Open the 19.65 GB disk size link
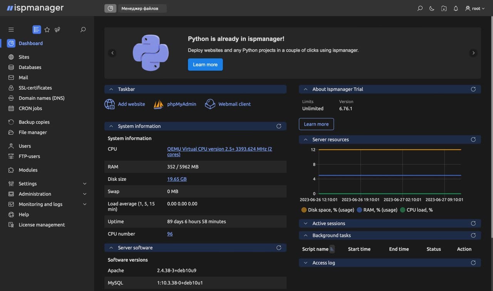 (177, 179)
